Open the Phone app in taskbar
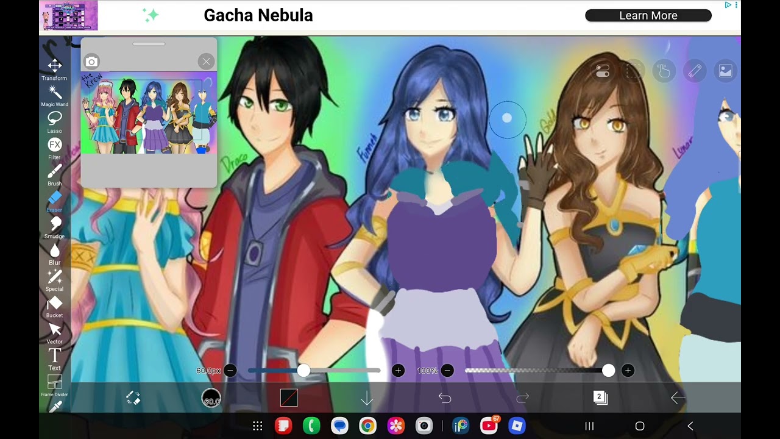Image resolution: width=780 pixels, height=439 pixels. click(x=311, y=426)
